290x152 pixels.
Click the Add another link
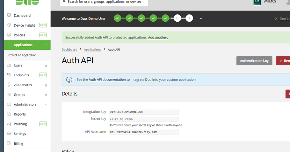point(158,37)
